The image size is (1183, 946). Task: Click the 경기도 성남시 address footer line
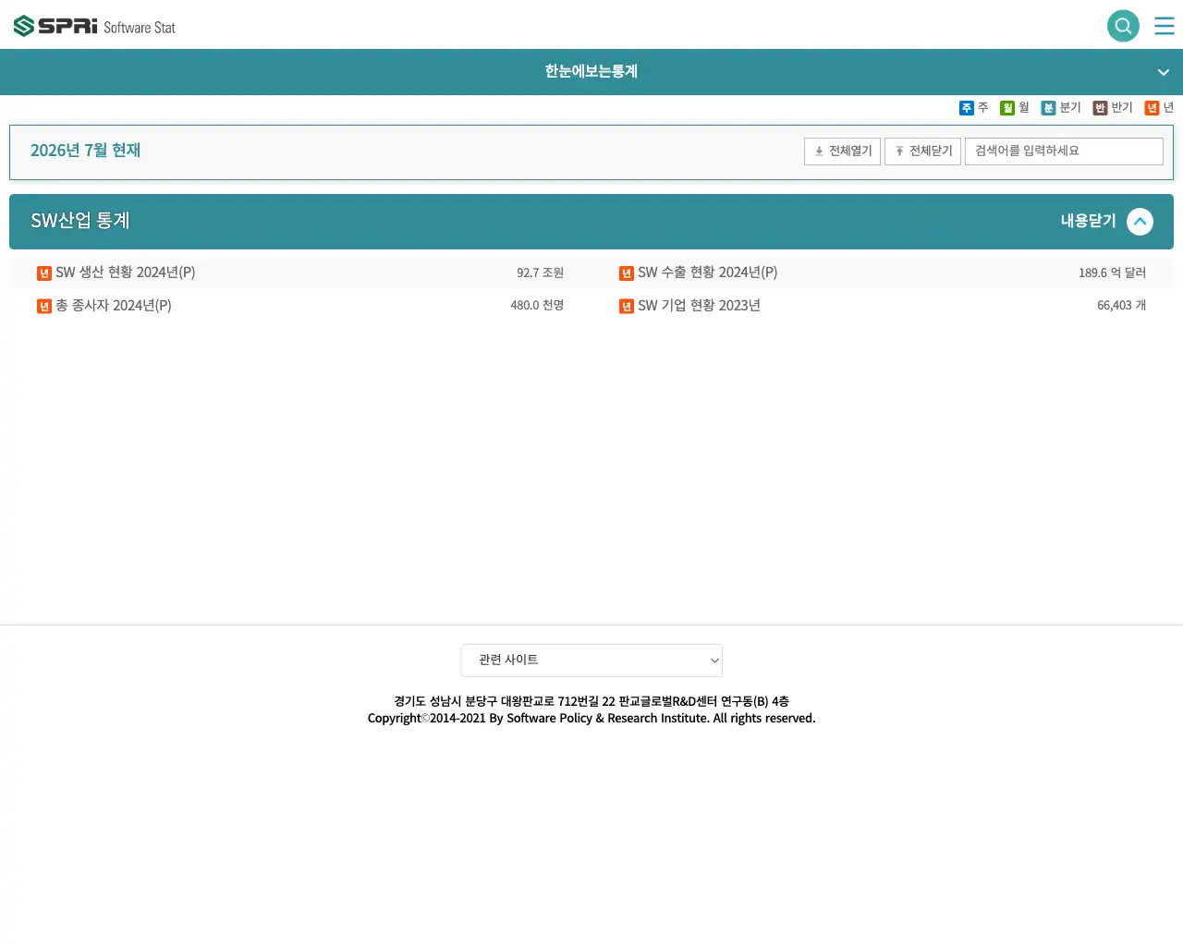591,702
